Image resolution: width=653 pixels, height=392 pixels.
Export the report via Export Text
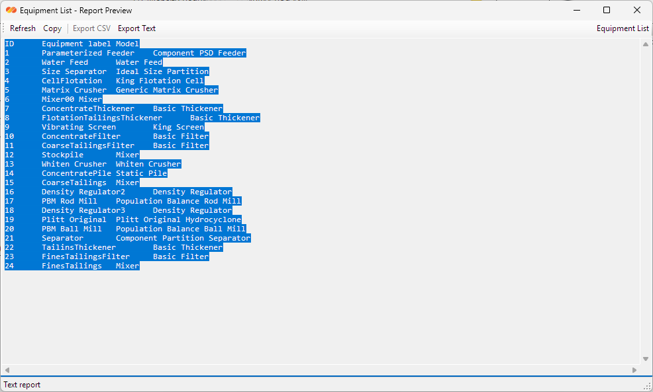(x=136, y=28)
